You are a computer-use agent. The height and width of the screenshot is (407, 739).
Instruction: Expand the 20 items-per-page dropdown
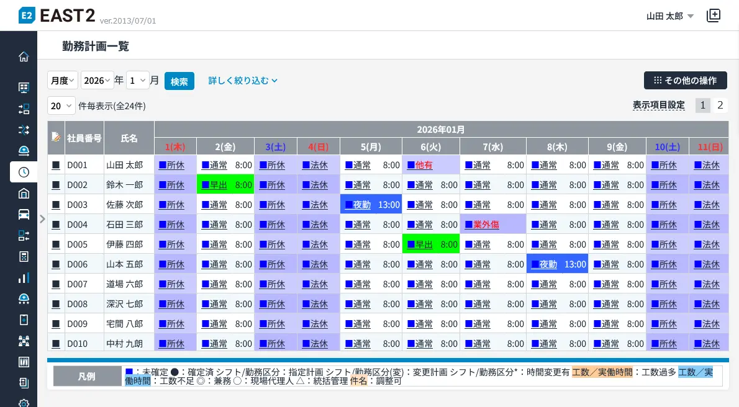click(x=61, y=105)
